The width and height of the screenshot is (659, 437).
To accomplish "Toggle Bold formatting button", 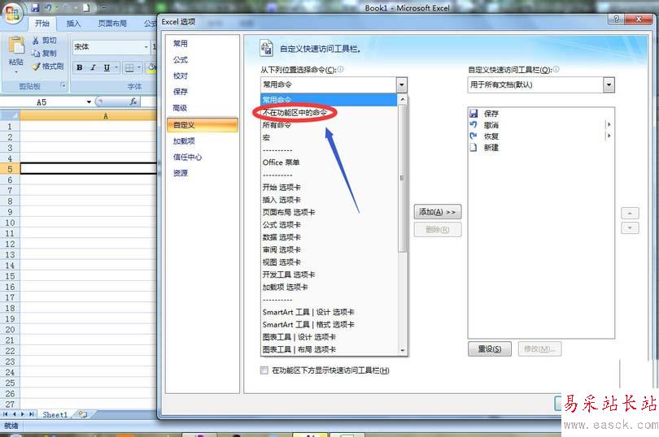I will tap(79, 67).
